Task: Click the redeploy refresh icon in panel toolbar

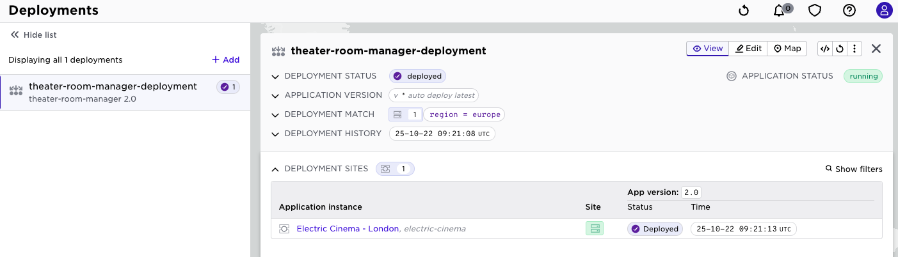Action: point(840,49)
